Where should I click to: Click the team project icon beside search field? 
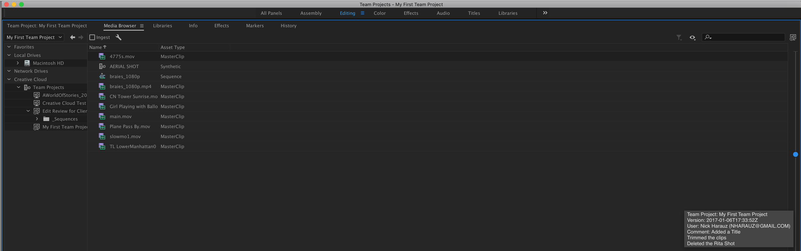pos(793,38)
